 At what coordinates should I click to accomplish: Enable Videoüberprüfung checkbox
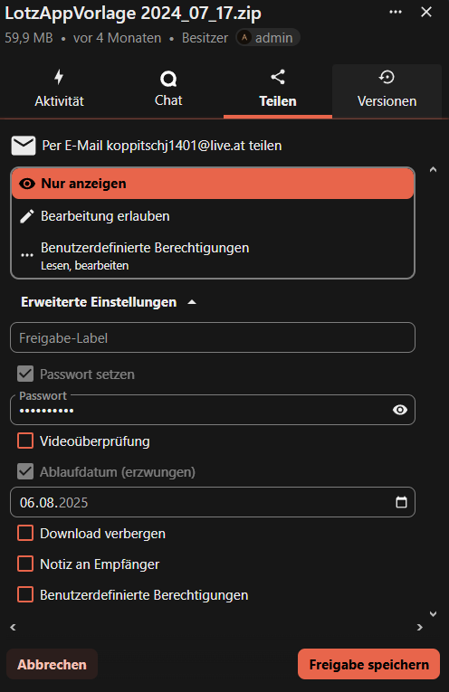tap(25, 441)
